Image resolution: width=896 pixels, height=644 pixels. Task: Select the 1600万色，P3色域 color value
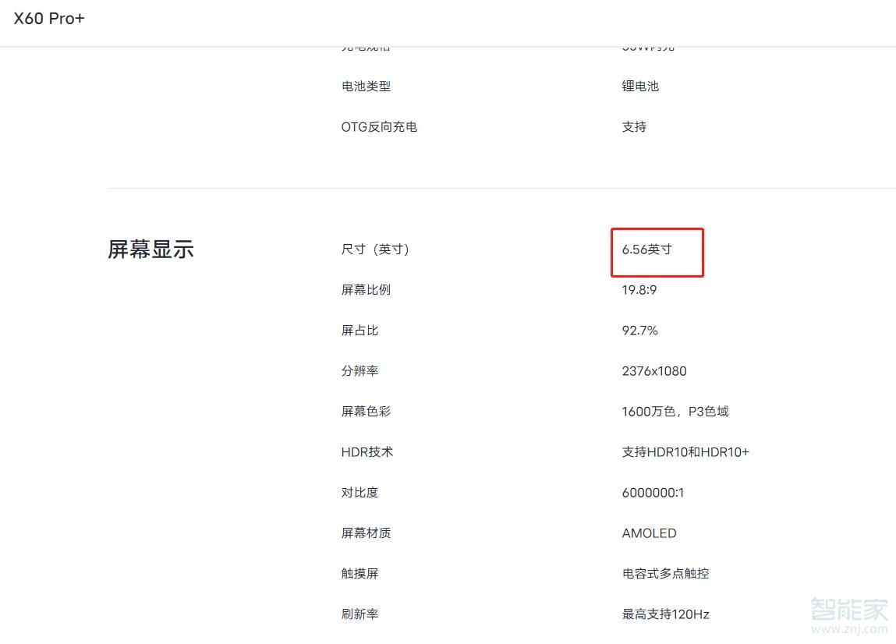(x=675, y=412)
